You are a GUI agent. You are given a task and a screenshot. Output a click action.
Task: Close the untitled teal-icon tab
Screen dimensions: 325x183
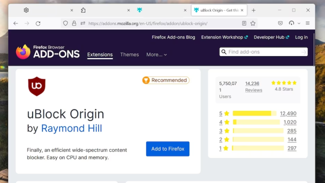click(185, 10)
